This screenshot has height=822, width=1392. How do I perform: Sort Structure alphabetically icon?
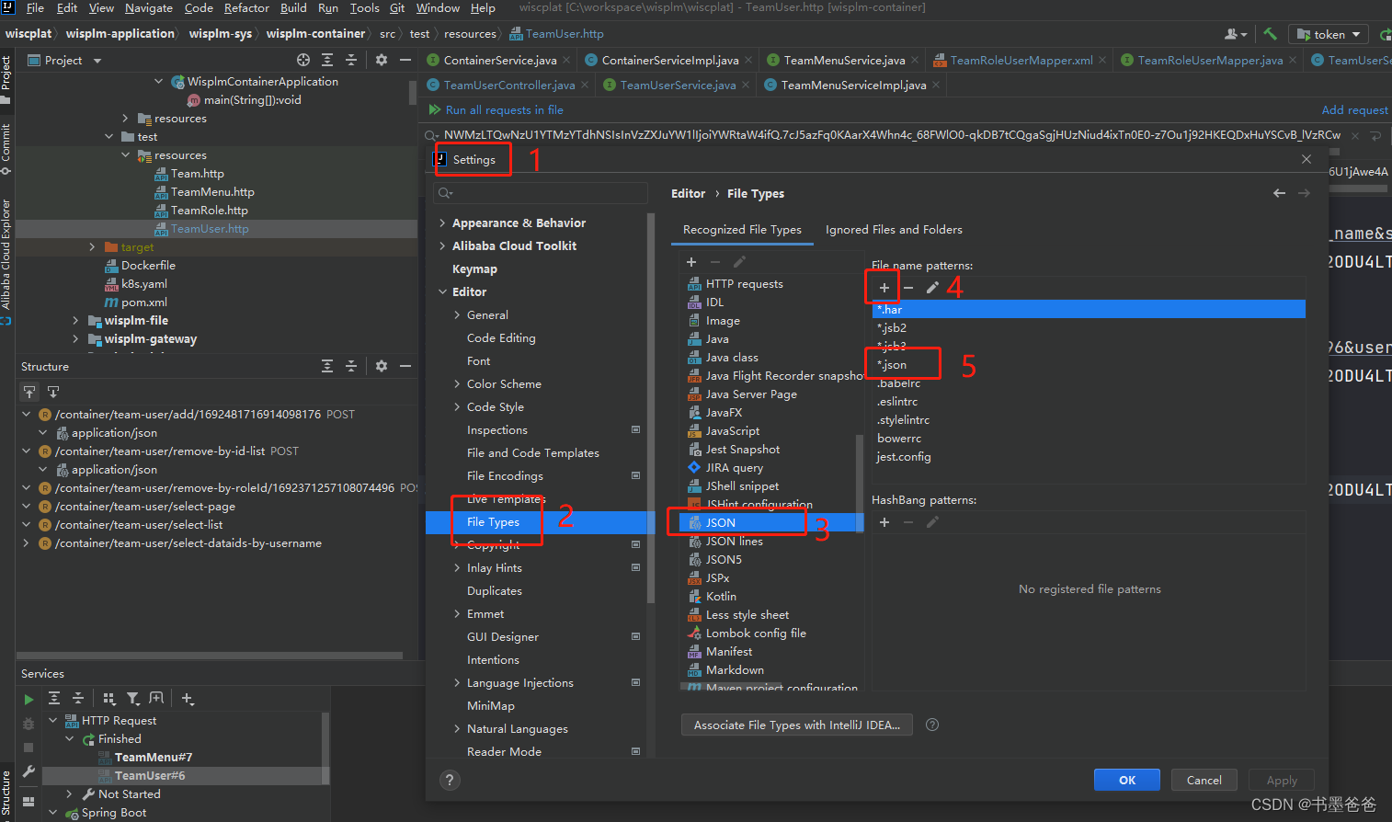[29, 392]
